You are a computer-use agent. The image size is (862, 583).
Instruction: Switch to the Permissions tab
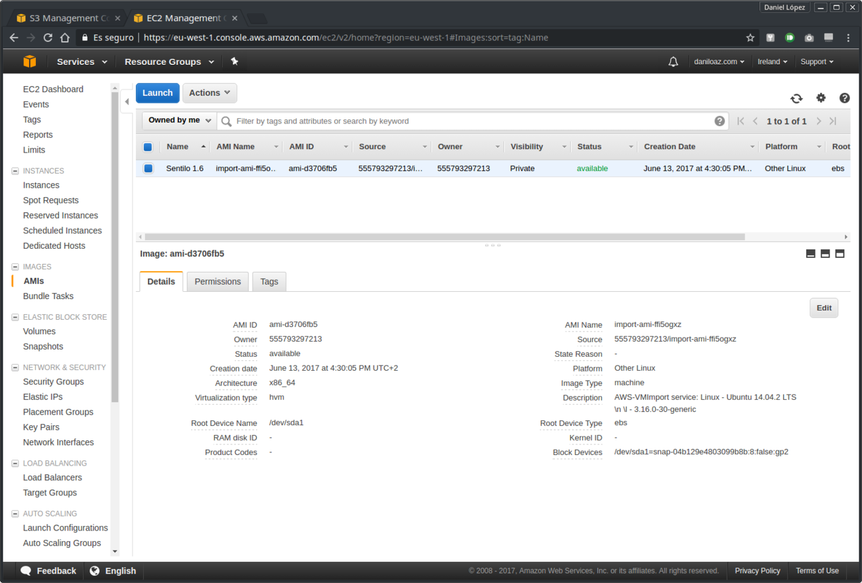click(x=217, y=281)
